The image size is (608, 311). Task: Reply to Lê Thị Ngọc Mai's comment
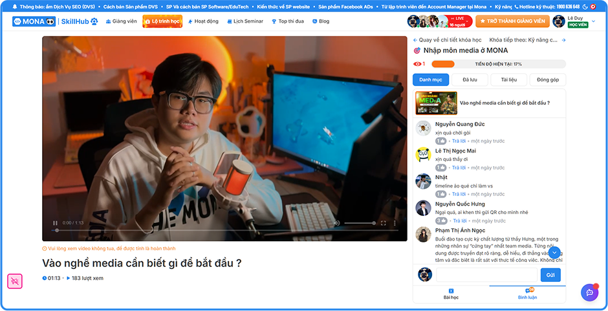[x=459, y=168]
